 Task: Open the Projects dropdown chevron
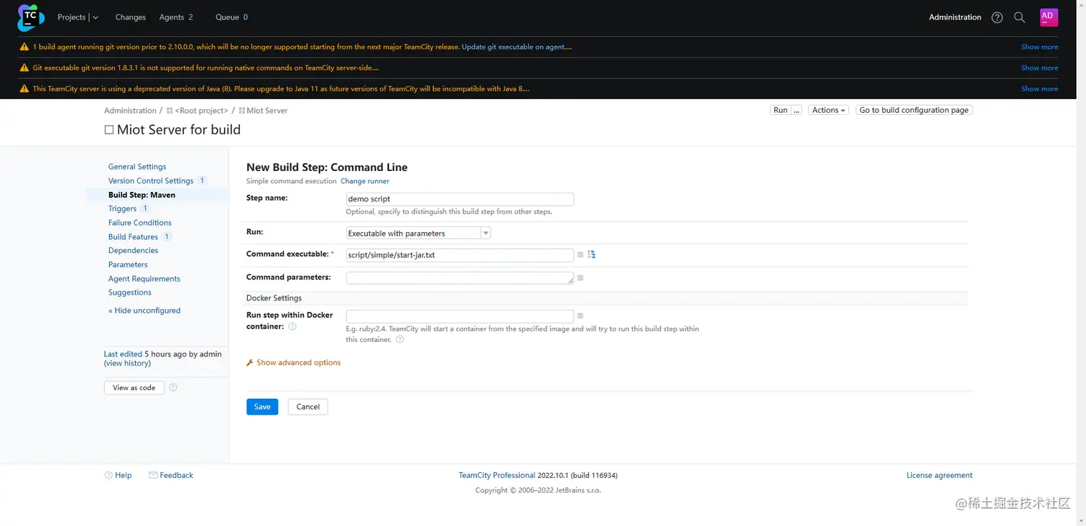[96, 17]
